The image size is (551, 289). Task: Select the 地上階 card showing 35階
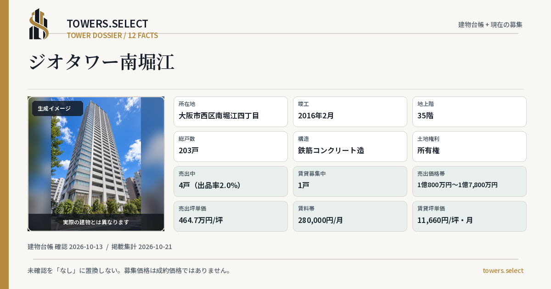(469, 111)
